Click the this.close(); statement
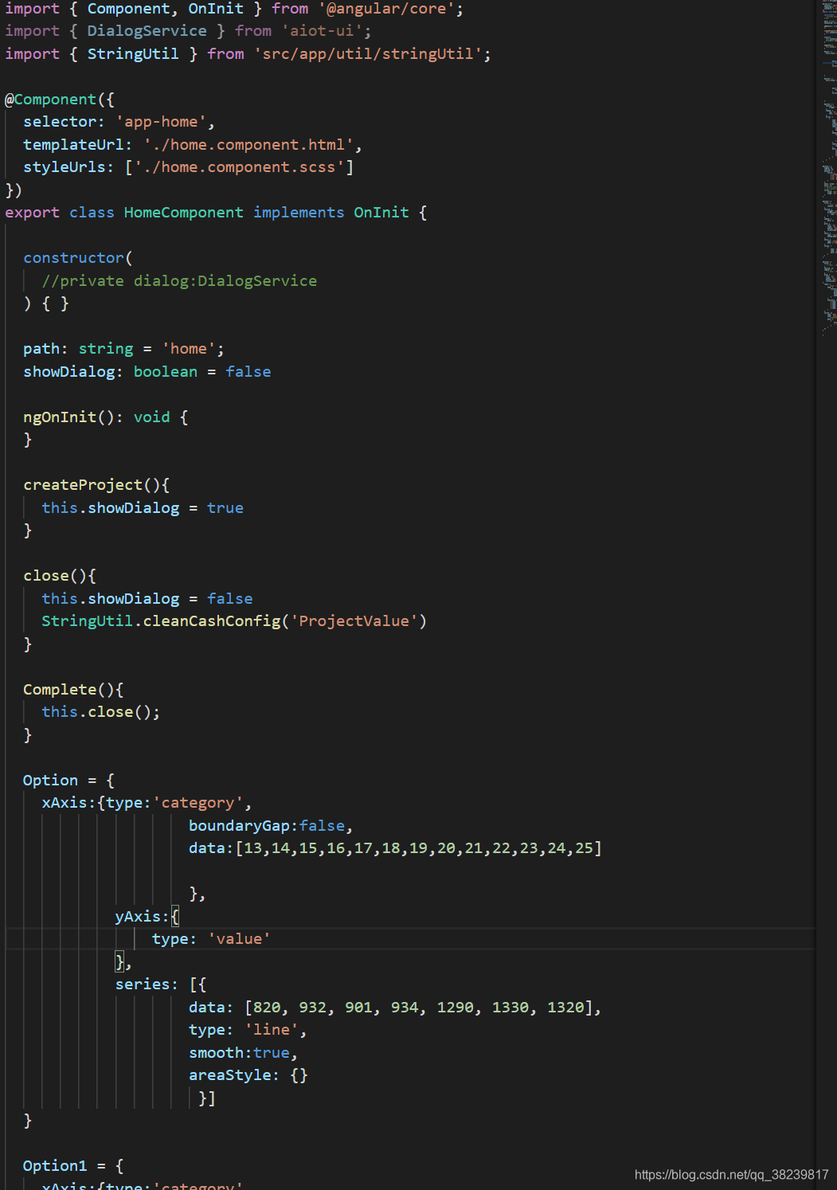 [x=101, y=712]
